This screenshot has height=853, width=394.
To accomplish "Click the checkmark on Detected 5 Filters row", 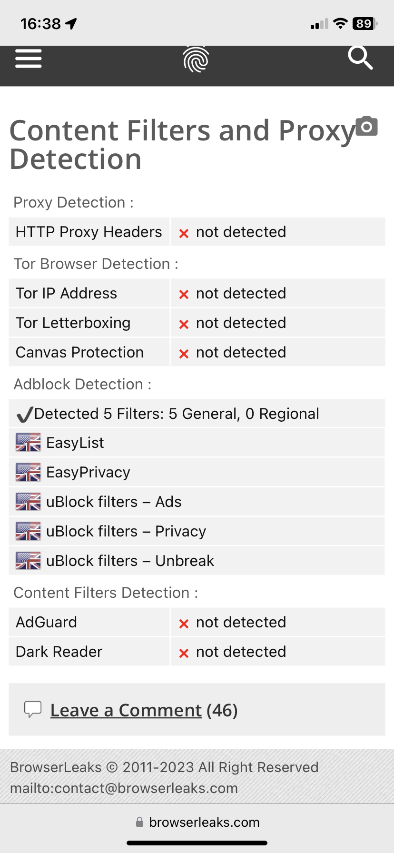I will coord(25,413).
